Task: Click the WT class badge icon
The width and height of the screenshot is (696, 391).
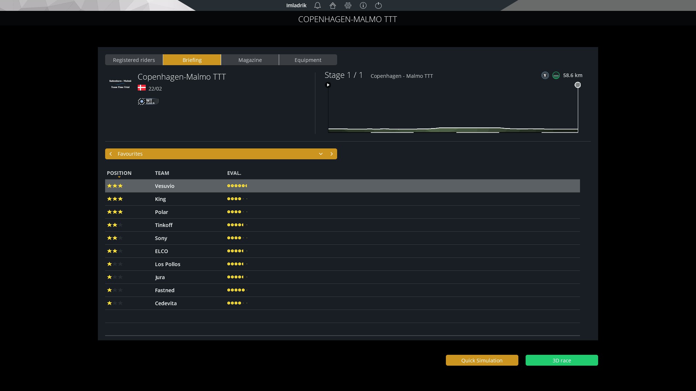Action: click(x=148, y=101)
